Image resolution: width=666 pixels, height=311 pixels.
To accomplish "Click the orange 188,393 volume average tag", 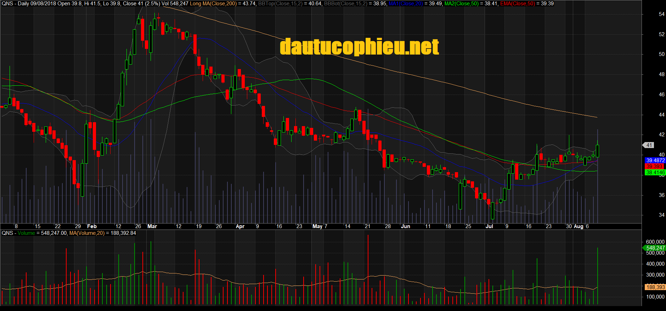I will click(655, 287).
